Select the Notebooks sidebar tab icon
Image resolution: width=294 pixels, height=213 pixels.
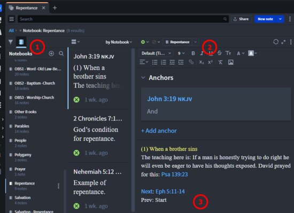pos(21,42)
